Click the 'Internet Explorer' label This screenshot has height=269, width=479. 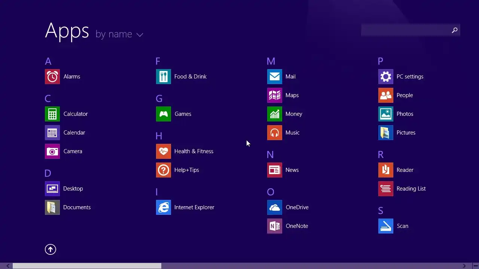194,207
